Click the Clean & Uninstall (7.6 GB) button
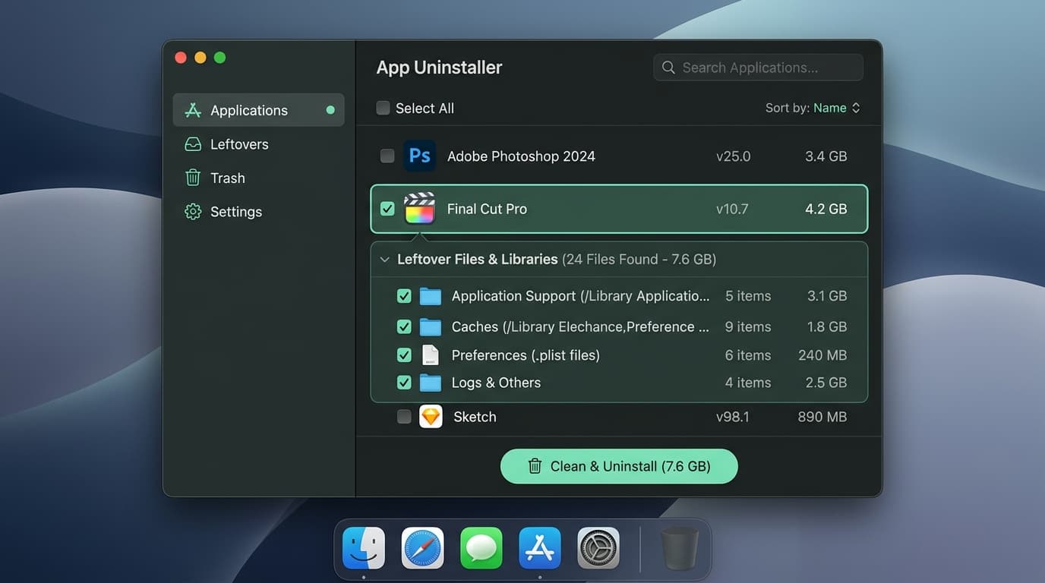This screenshot has width=1045, height=583. click(x=619, y=466)
